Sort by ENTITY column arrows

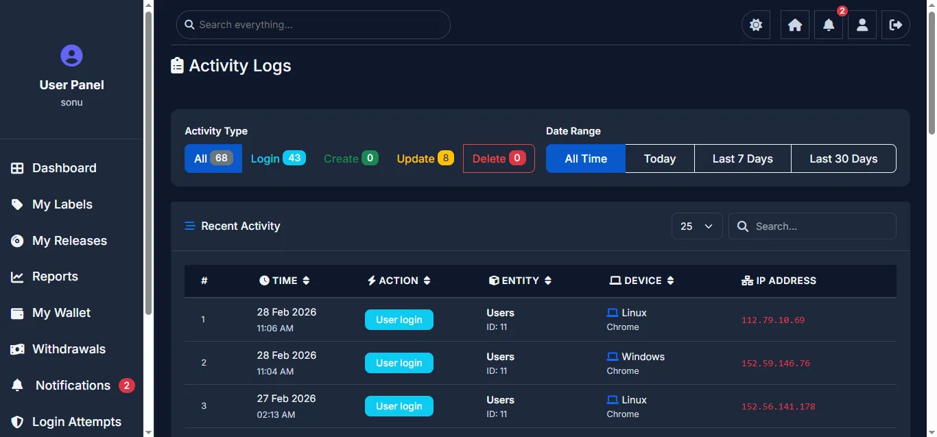pyautogui.click(x=547, y=281)
